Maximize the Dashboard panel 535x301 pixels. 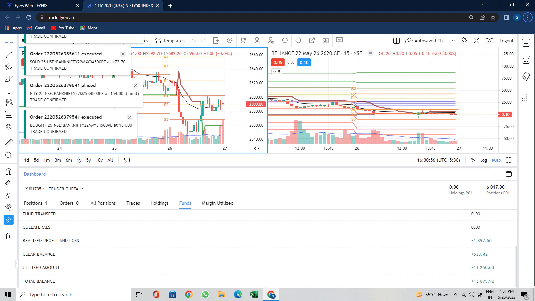click(509, 174)
